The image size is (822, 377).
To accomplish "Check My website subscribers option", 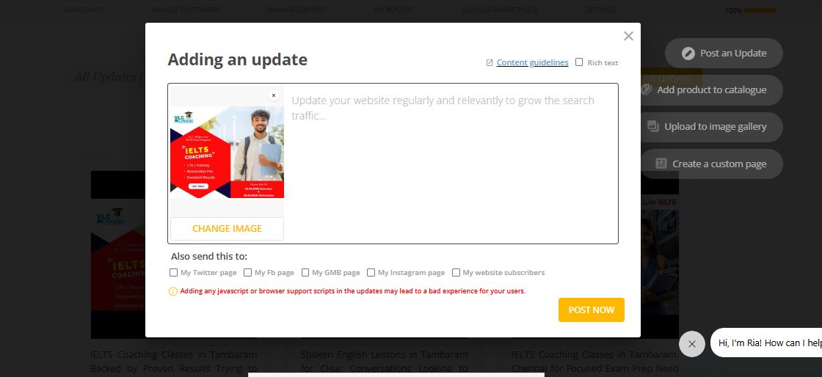I will point(456,272).
